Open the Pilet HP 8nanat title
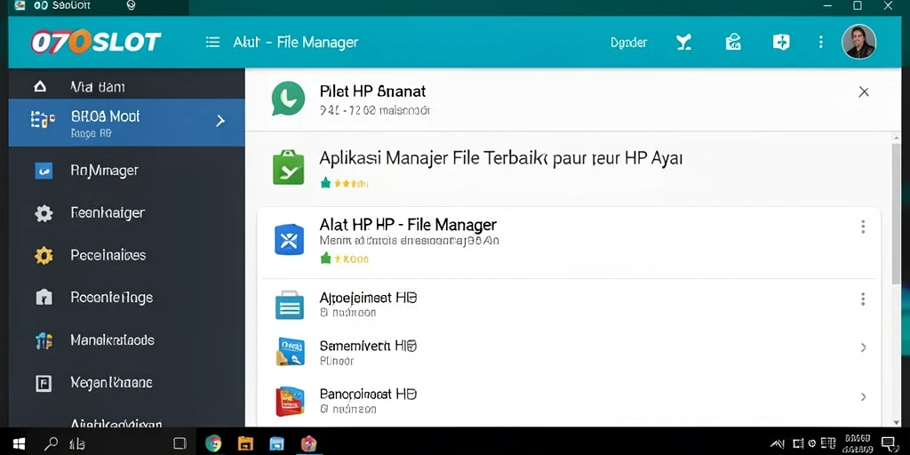 [x=372, y=92]
